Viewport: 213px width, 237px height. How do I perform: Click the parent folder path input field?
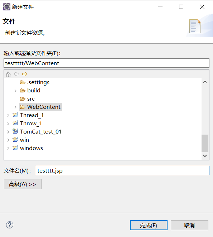tap(106, 63)
